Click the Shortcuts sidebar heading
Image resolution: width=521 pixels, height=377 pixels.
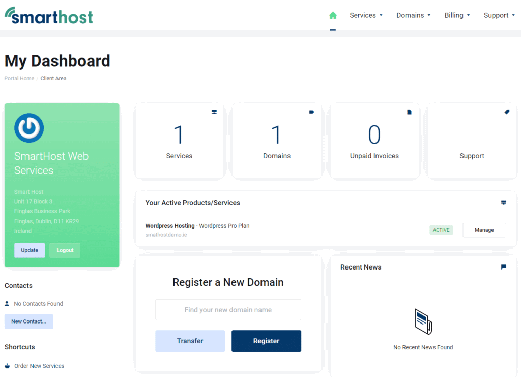tap(20, 347)
